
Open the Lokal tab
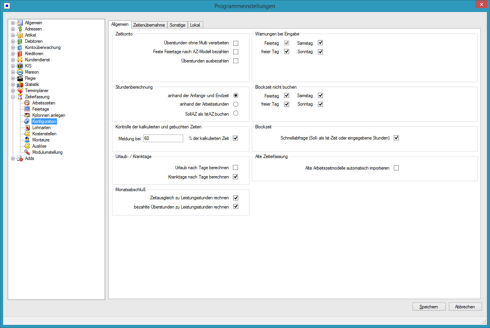coord(195,25)
